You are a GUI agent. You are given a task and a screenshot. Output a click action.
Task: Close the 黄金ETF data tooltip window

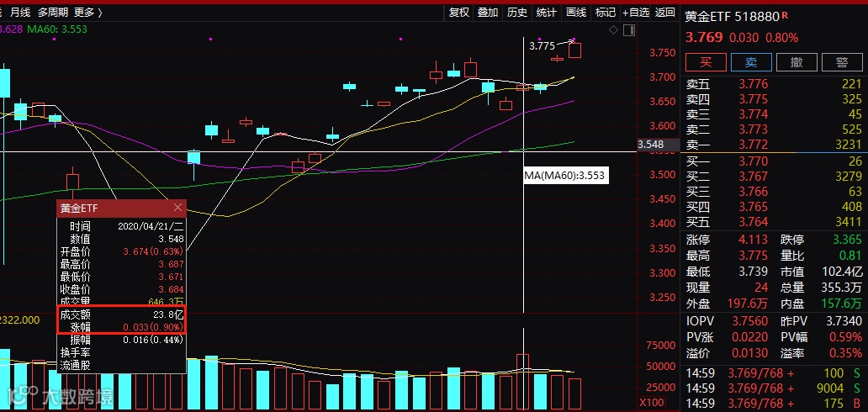[x=177, y=207]
